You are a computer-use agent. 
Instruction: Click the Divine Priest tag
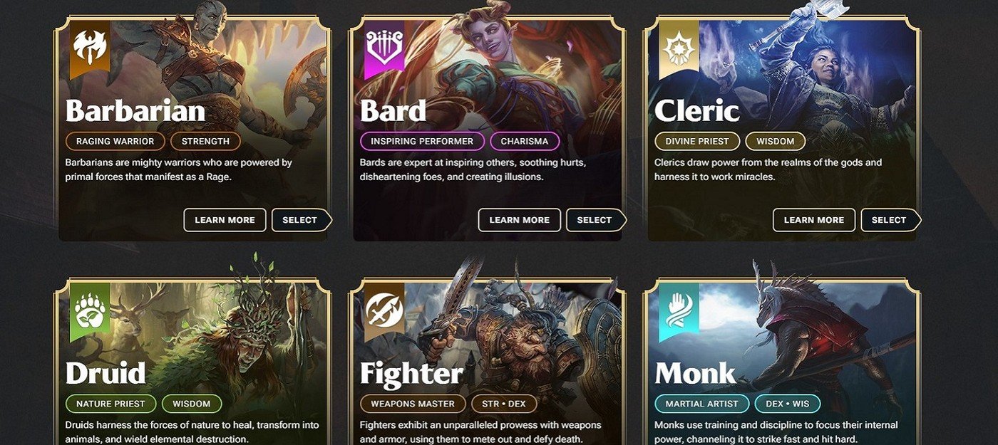pyautogui.click(x=697, y=141)
